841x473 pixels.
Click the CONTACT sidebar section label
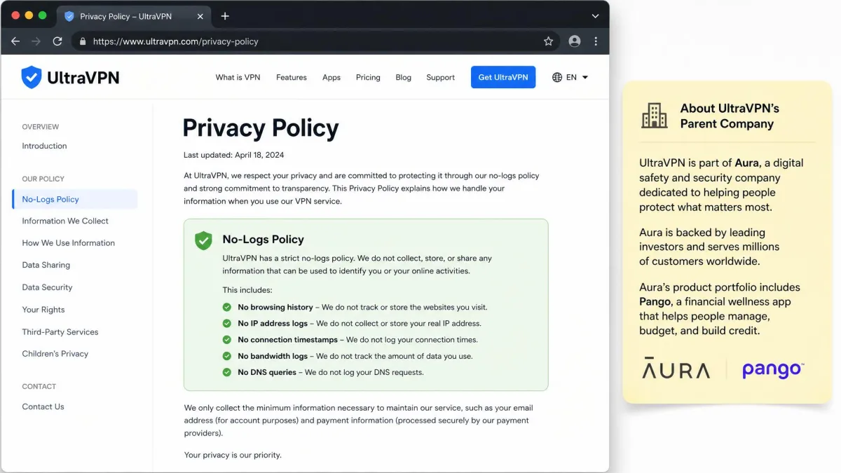click(x=39, y=386)
